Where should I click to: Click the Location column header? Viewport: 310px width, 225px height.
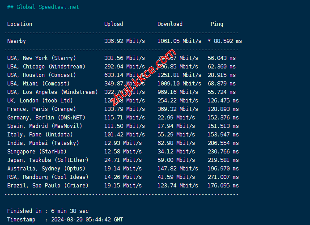pos(20,24)
